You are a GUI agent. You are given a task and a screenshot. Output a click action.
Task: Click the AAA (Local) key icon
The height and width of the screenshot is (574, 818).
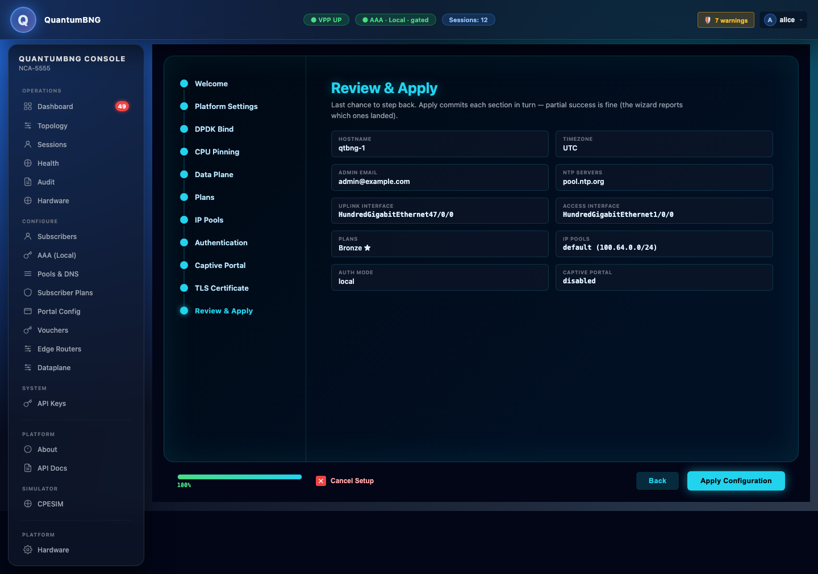click(28, 255)
